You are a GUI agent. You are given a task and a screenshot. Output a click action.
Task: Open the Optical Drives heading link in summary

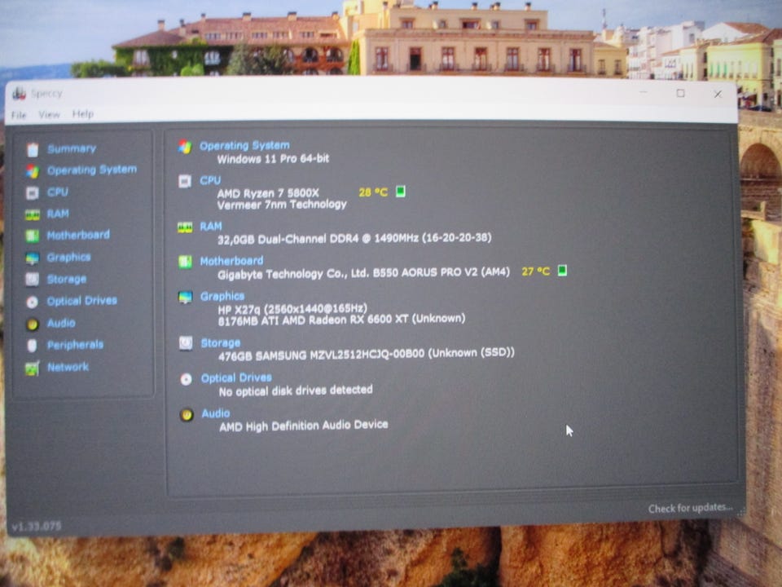click(x=236, y=377)
